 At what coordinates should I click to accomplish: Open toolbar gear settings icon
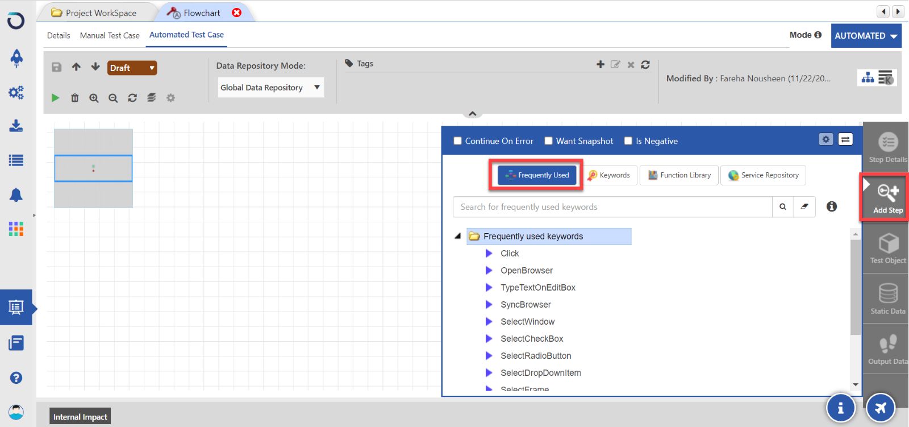(170, 98)
